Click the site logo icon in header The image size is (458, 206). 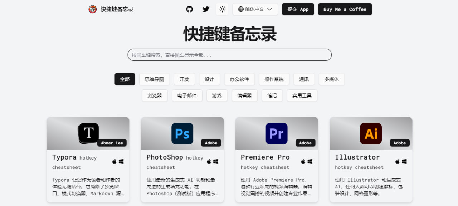92,9
